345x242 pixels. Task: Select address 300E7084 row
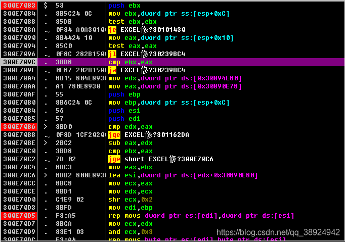coord(19,14)
